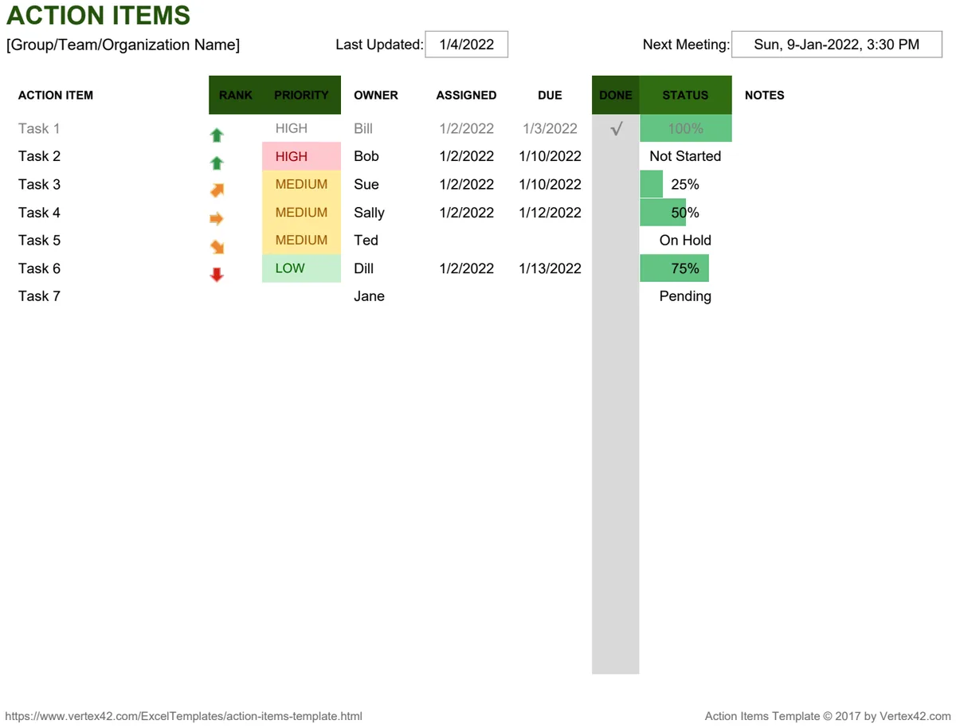Click the 50% progress bar for Task 4
Image resolution: width=956 pixels, height=728 pixels.
663,213
